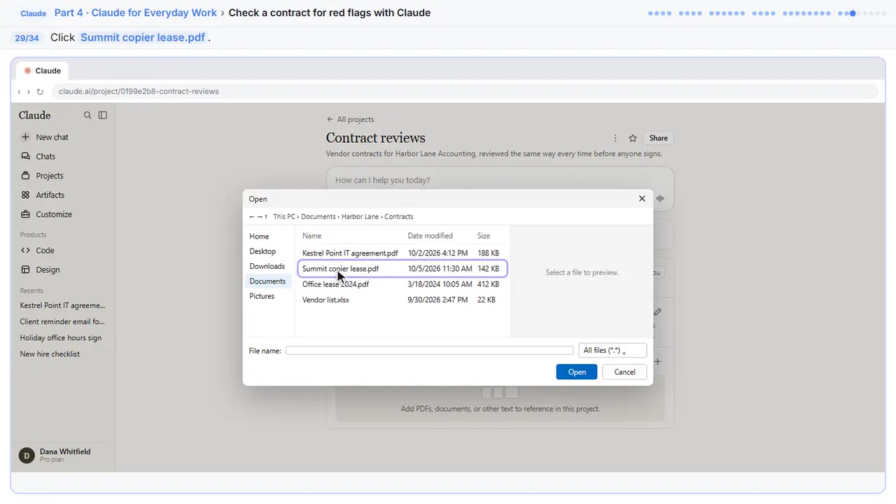Click the search icon in Claude sidebar
Screen dimensions: 896x504
[x=87, y=115]
